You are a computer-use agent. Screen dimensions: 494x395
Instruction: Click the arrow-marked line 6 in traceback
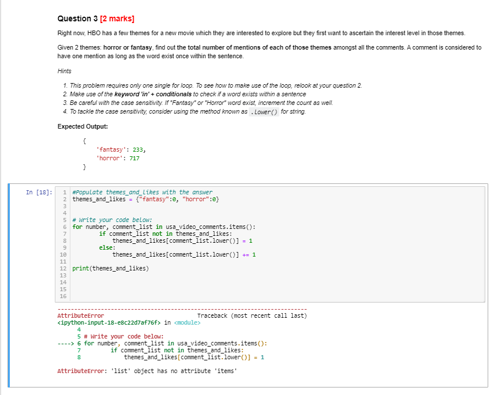point(162,343)
